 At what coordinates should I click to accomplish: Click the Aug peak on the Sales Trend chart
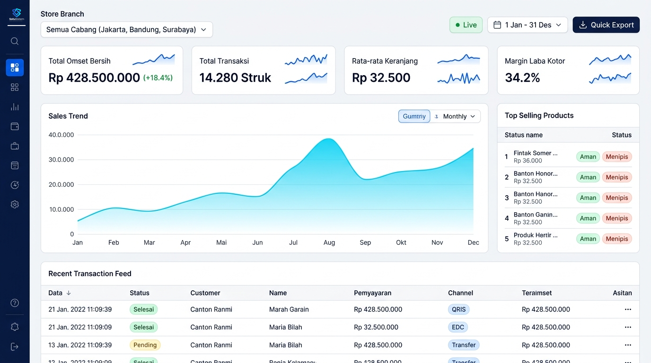pyautogui.click(x=328, y=139)
